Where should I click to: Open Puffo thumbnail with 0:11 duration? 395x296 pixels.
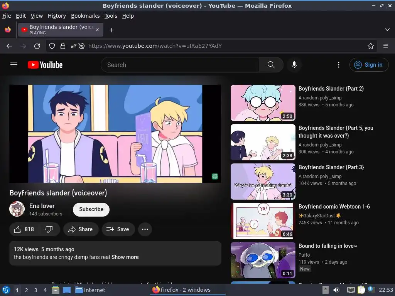263,260
